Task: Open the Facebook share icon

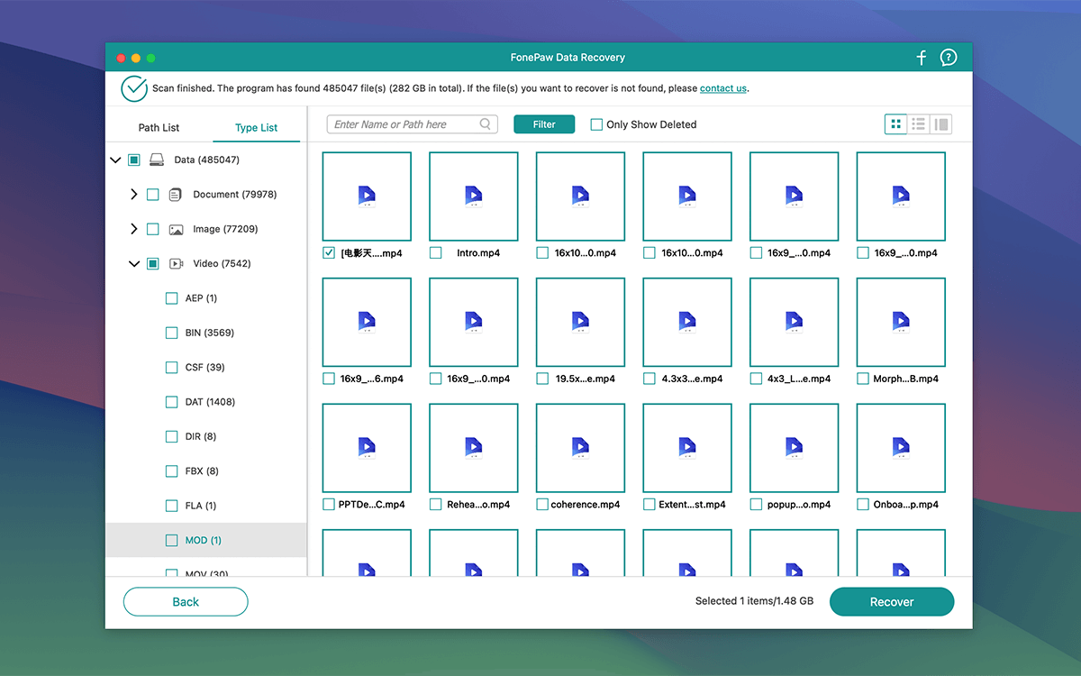Action: coord(922,58)
